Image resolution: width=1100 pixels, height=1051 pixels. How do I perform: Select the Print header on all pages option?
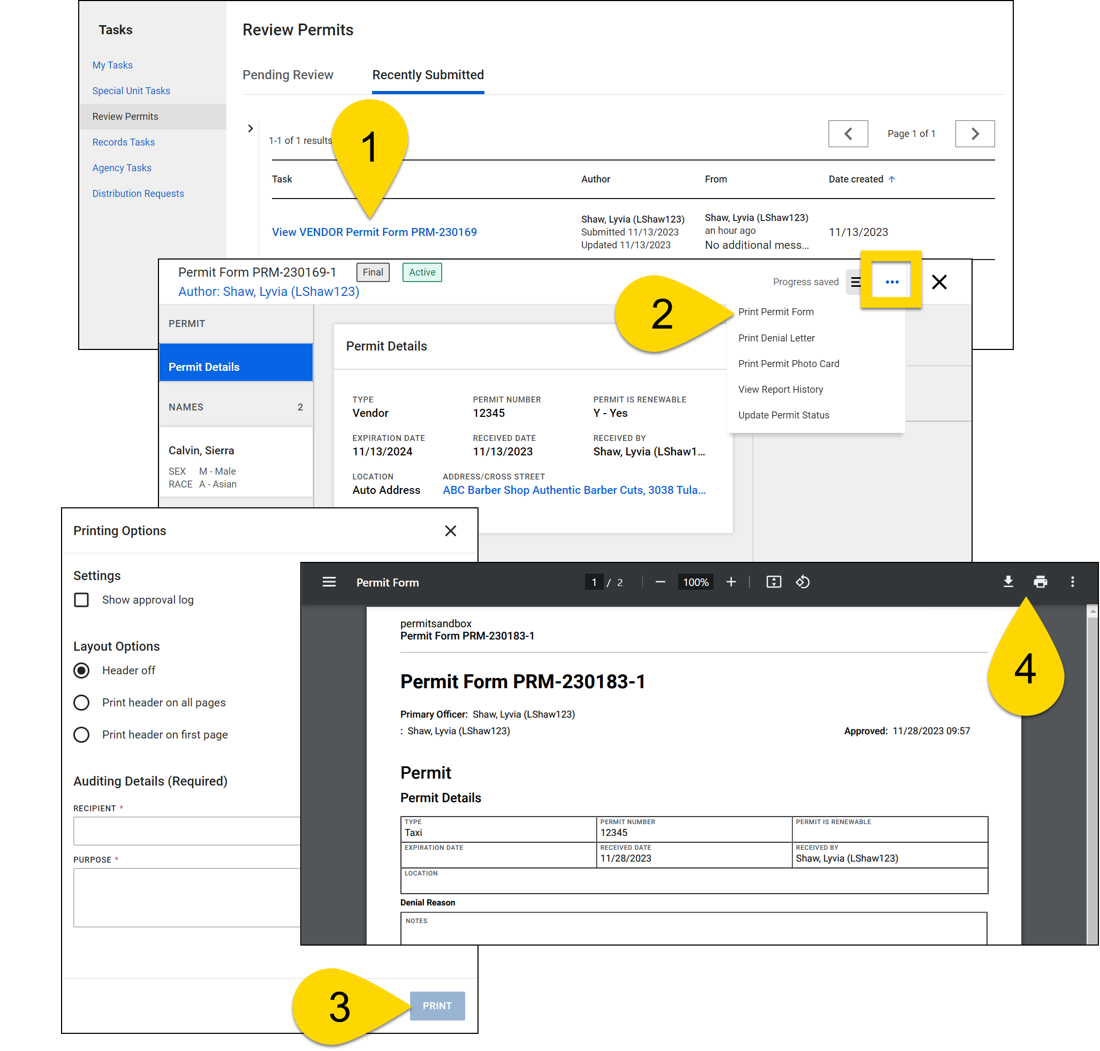[x=81, y=702]
